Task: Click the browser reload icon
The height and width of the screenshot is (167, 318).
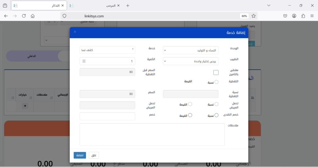Action: [x=24, y=16]
